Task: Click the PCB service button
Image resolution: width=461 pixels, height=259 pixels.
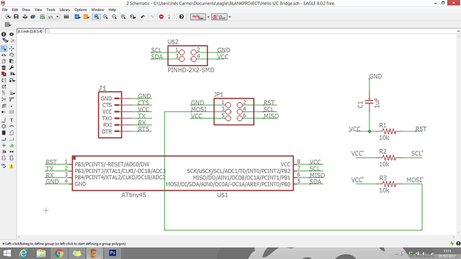Action: pos(219,16)
